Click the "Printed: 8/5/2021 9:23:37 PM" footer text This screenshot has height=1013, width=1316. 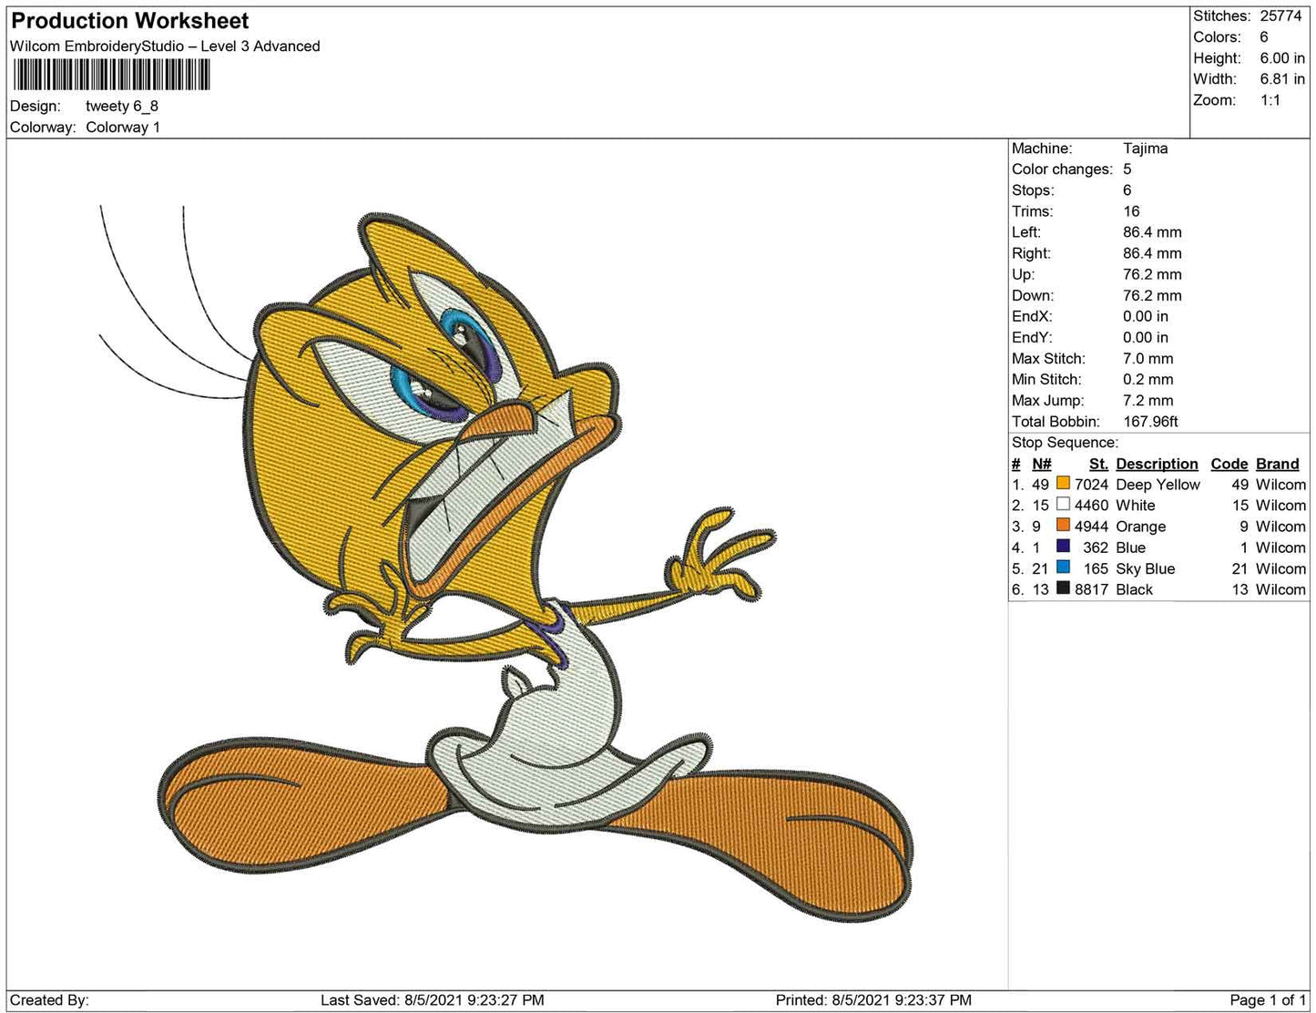[x=873, y=1000]
